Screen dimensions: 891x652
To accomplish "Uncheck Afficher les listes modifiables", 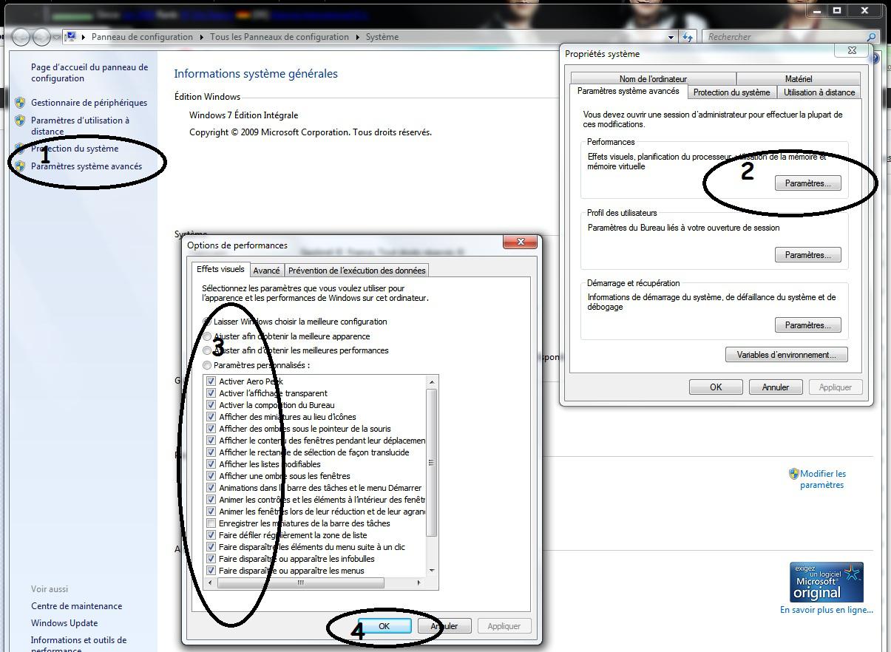I will click(x=211, y=464).
